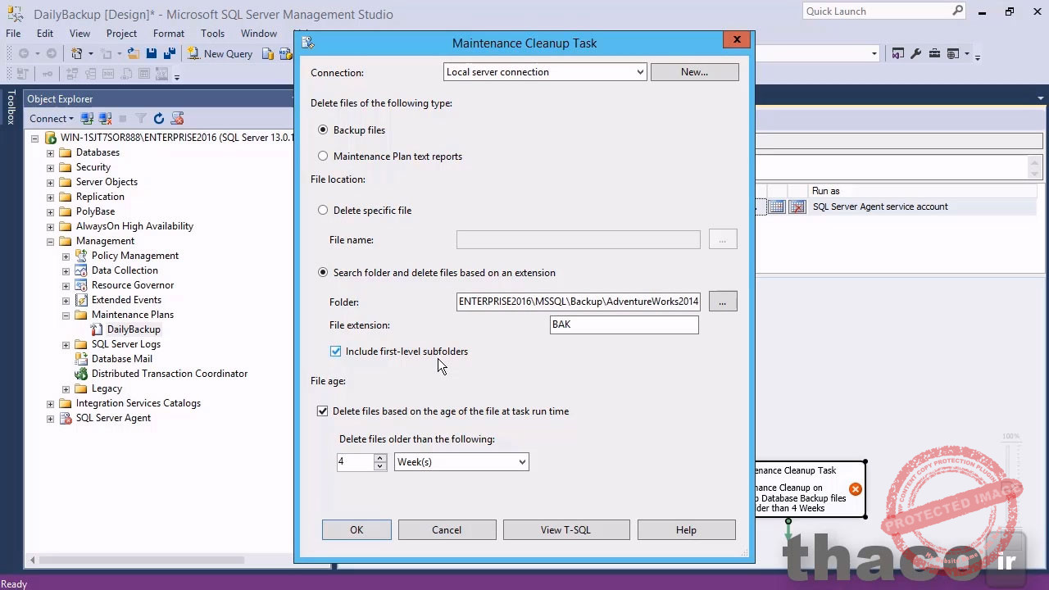Viewport: 1049px width, 590px height.
Task: Uncheck Include first-level subfolders
Action: click(x=335, y=351)
